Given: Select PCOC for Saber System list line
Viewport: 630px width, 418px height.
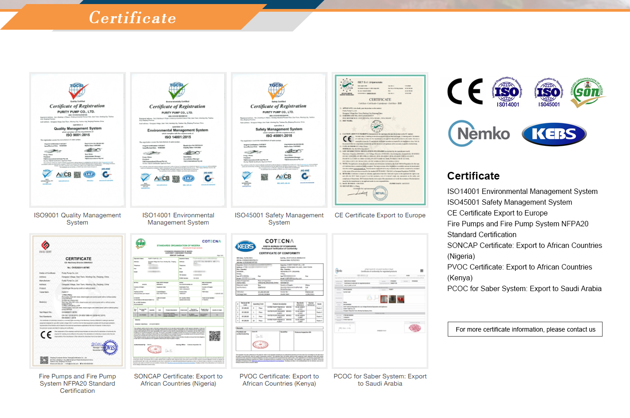Looking at the screenshot, I should [x=524, y=288].
